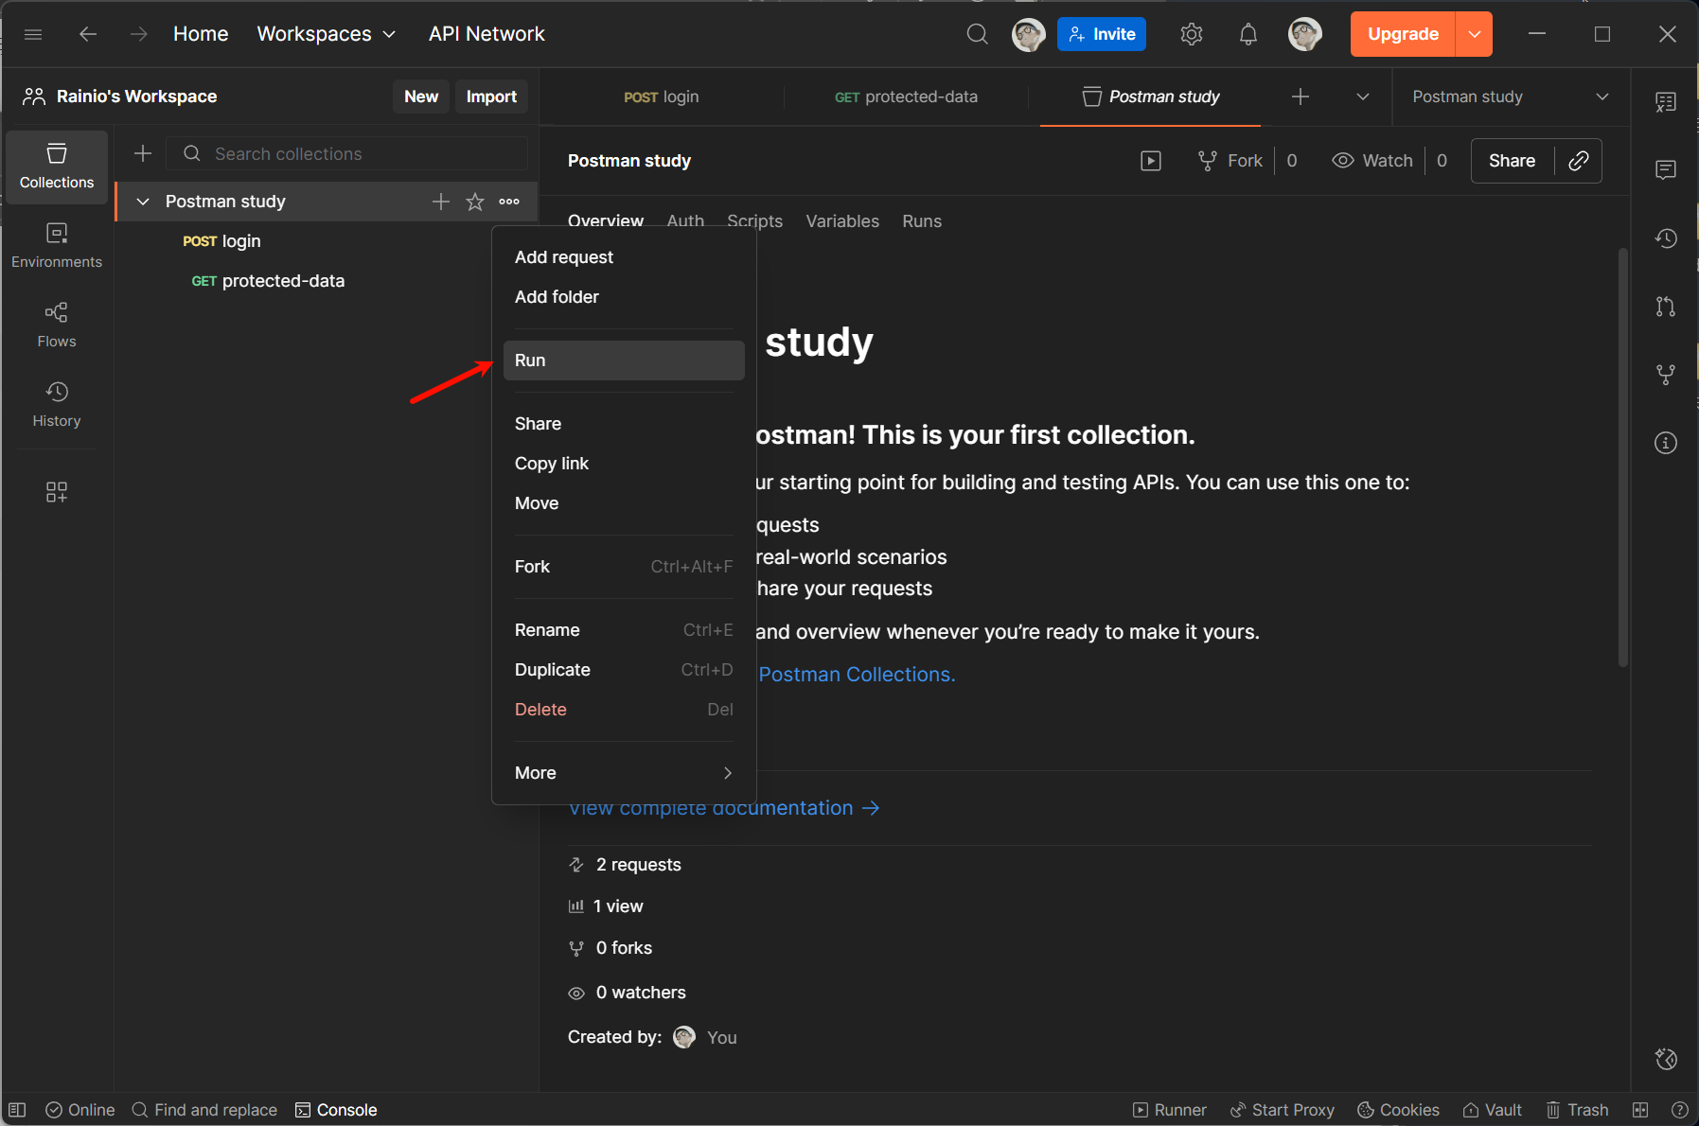The image size is (1699, 1126).
Task: Open Console in the status bar
Action: point(336,1110)
